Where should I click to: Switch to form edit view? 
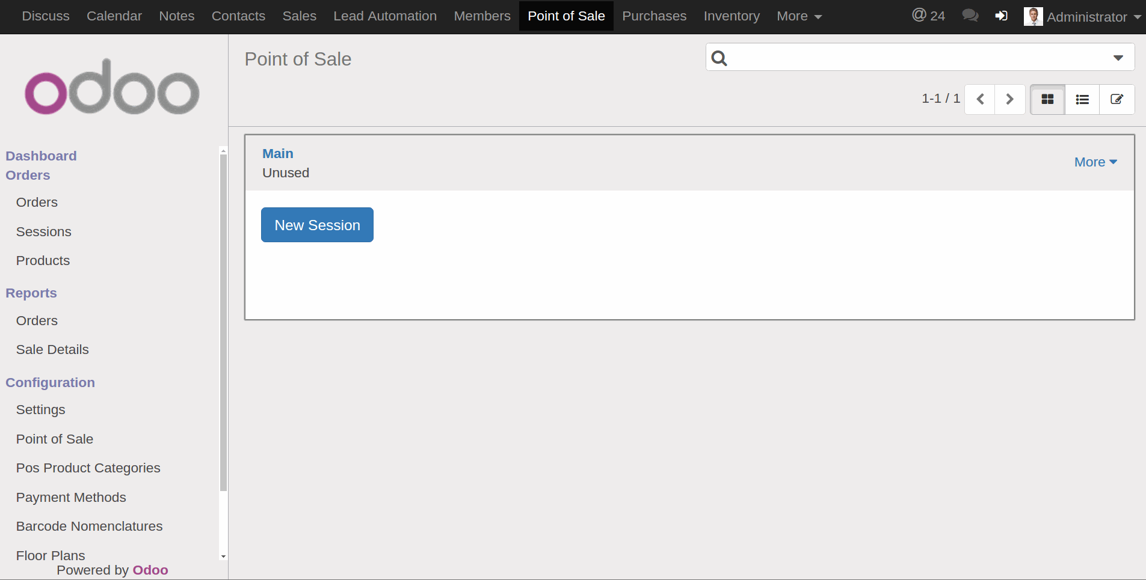coord(1117,99)
